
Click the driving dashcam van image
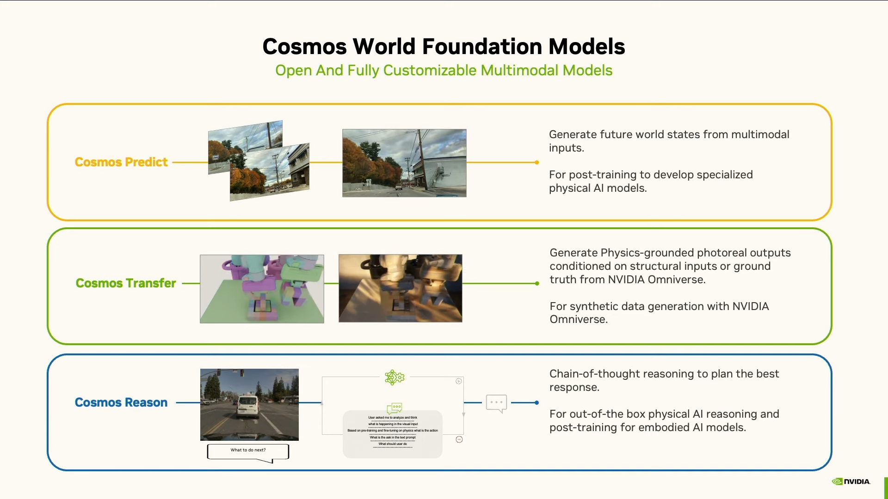(x=249, y=404)
